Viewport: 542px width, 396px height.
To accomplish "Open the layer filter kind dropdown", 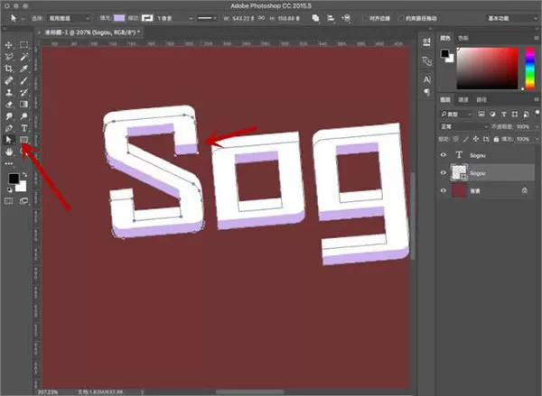I will point(456,114).
